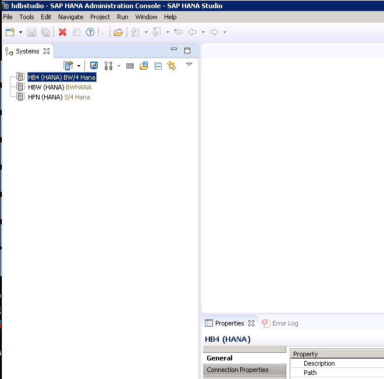The width and height of the screenshot is (384, 379).
Task: Select the HFN (HANA) S/4 Hana system
Action: (59, 97)
